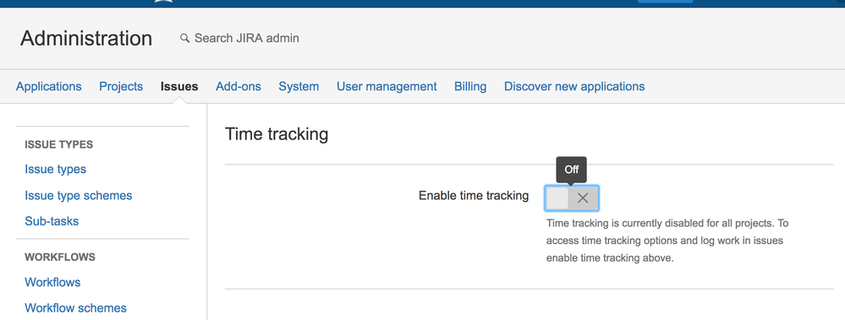Go to Sub-tasks settings
Viewport: 845px width, 320px height.
click(x=52, y=221)
